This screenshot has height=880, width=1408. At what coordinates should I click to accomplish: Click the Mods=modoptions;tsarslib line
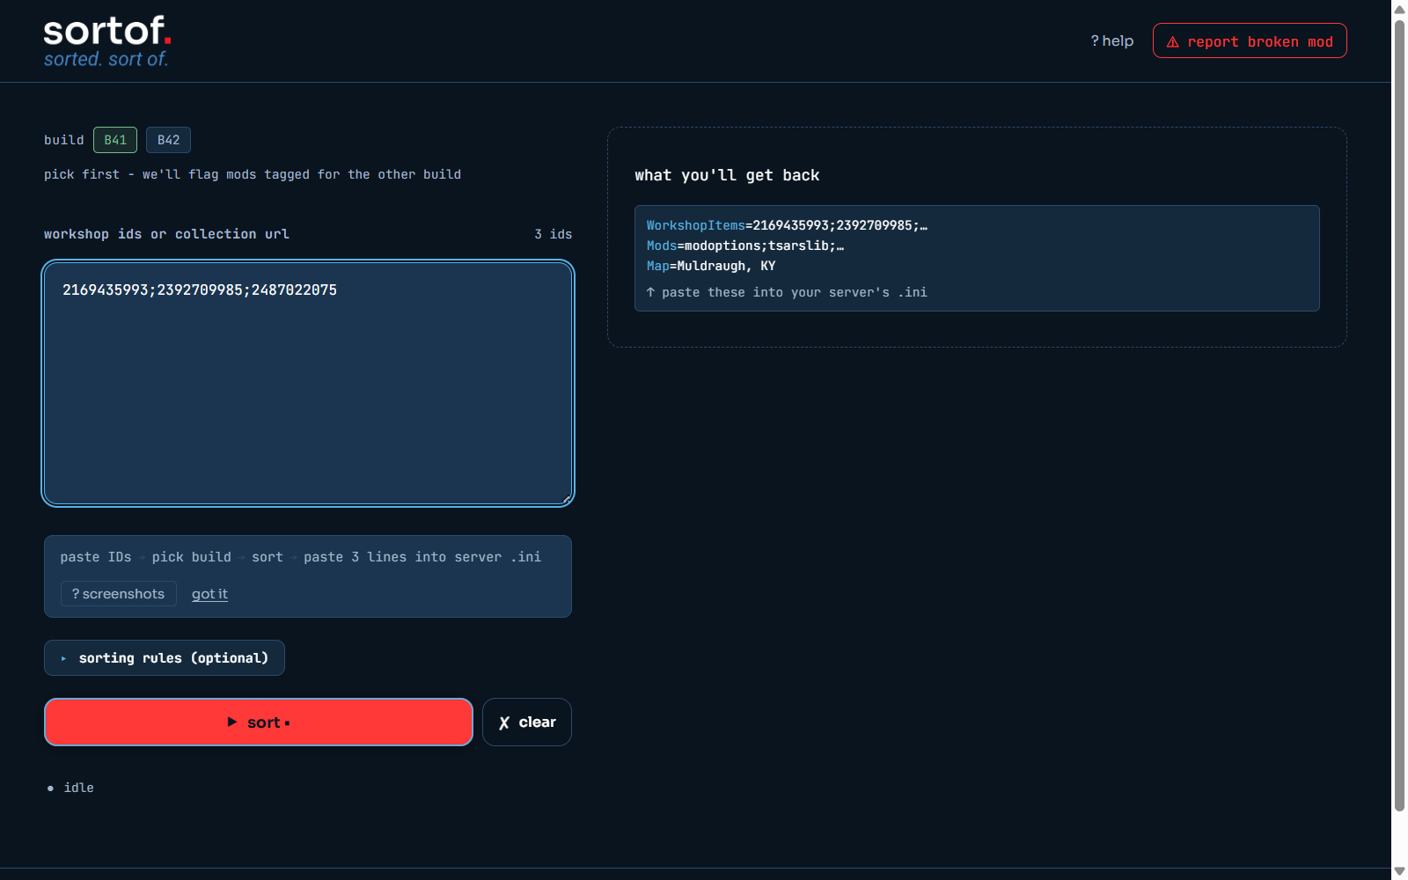(x=745, y=246)
